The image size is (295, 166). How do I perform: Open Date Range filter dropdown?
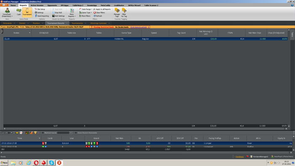point(86,9)
